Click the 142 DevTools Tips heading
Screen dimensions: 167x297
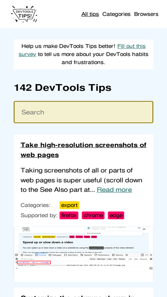pos(63,88)
